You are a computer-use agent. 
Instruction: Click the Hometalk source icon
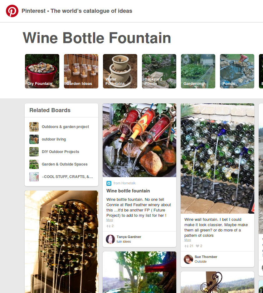click(109, 183)
